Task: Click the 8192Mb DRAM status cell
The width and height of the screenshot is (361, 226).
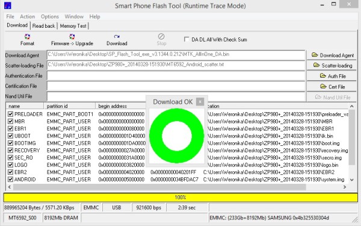Action: [x=61, y=218]
